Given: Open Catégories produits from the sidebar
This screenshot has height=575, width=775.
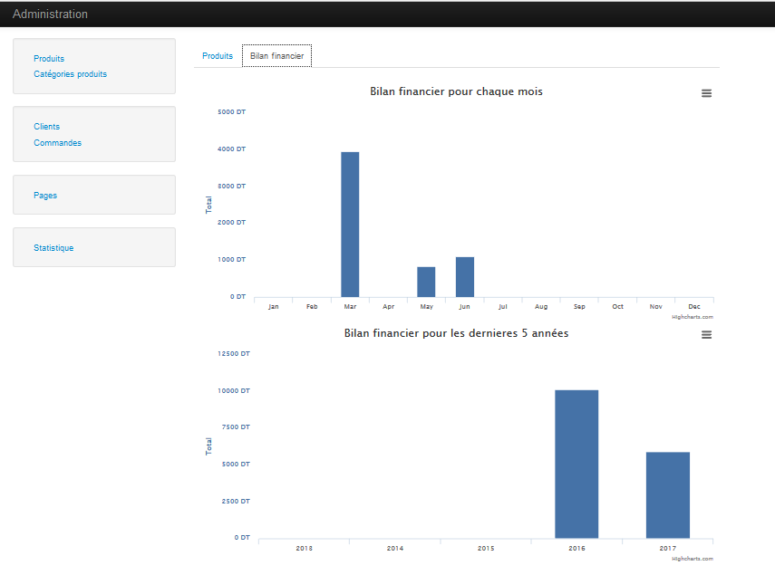Looking at the screenshot, I should point(71,74).
